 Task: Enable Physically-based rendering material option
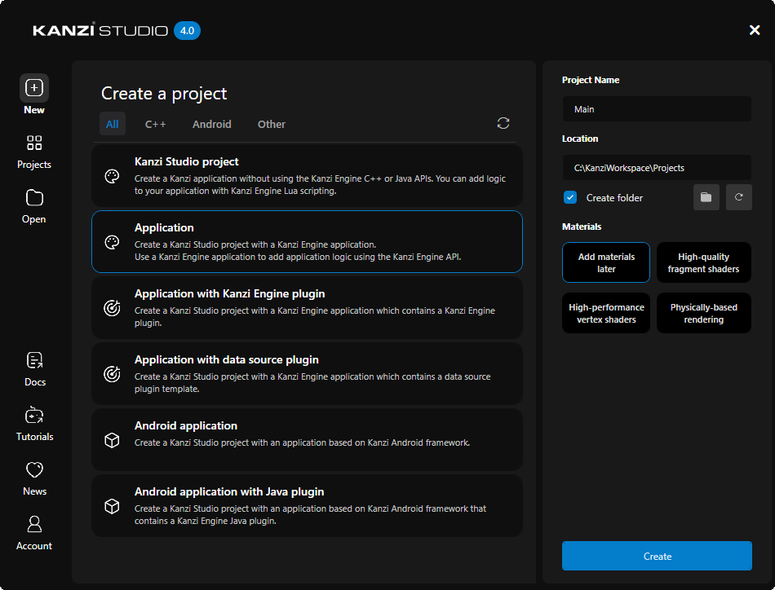703,312
